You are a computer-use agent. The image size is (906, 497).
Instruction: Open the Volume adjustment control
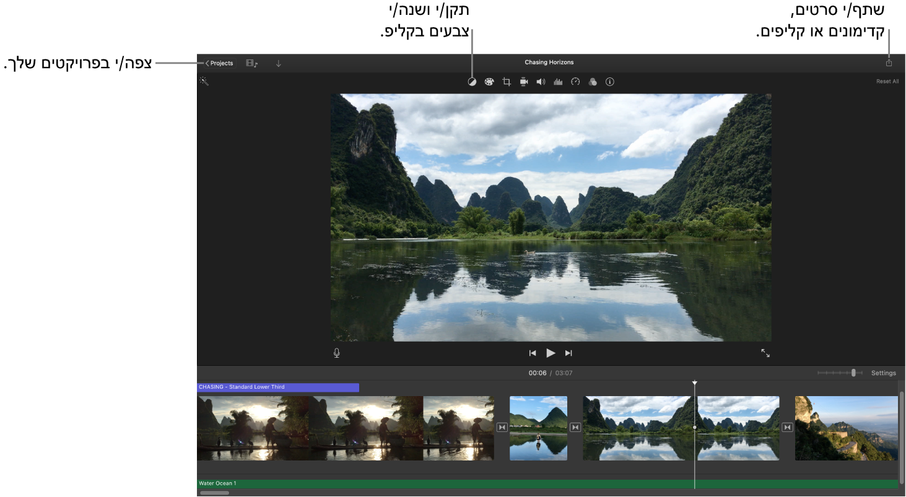pyautogui.click(x=541, y=81)
